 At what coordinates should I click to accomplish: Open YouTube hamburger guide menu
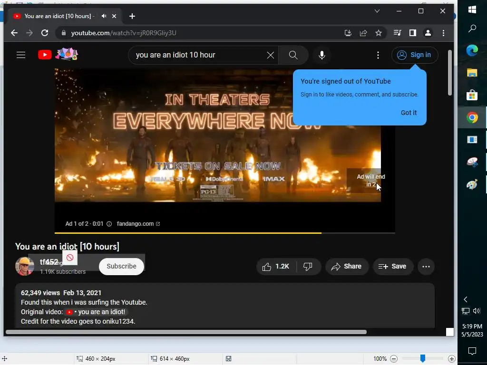pos(21,55)
